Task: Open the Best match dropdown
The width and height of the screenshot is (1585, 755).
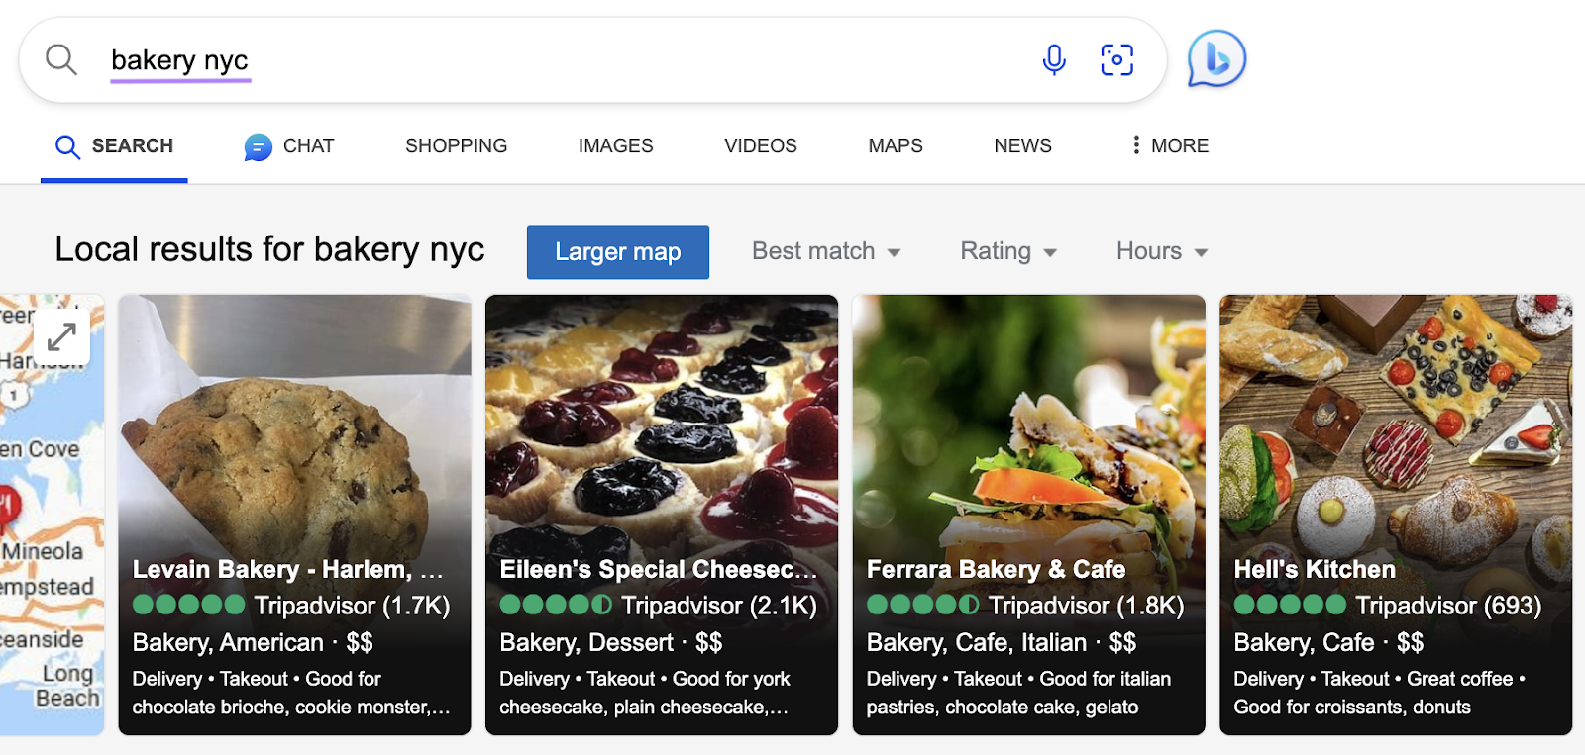Action: tap(825, 251)
